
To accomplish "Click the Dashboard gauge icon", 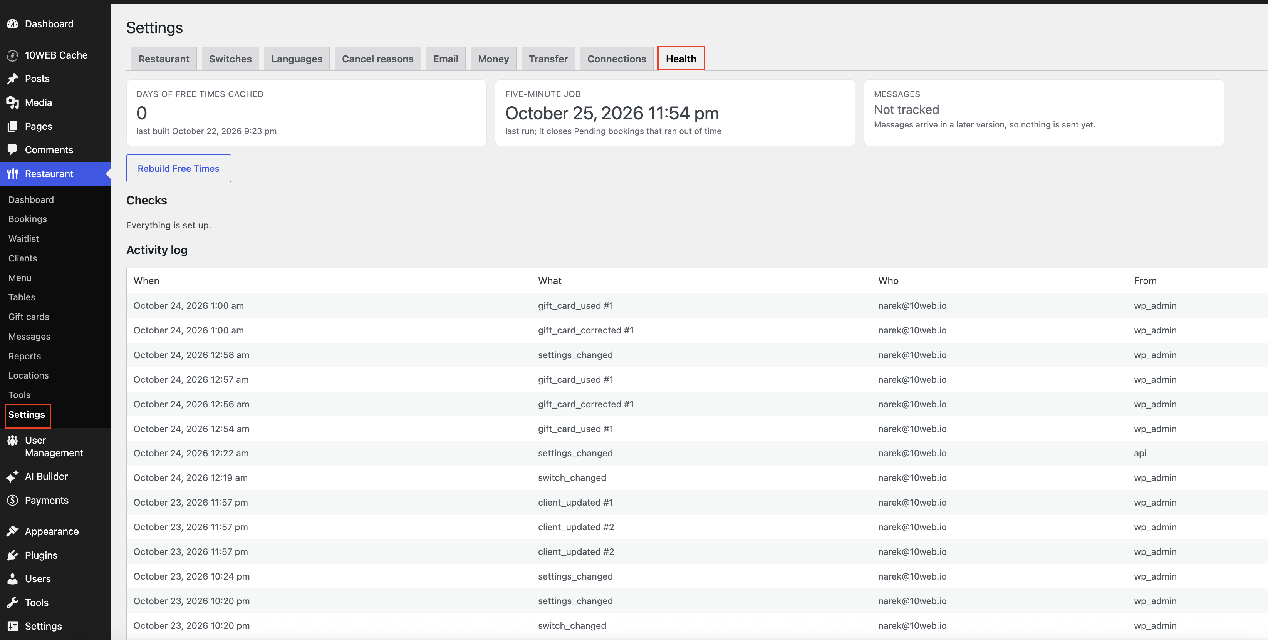I will point(13,23).
